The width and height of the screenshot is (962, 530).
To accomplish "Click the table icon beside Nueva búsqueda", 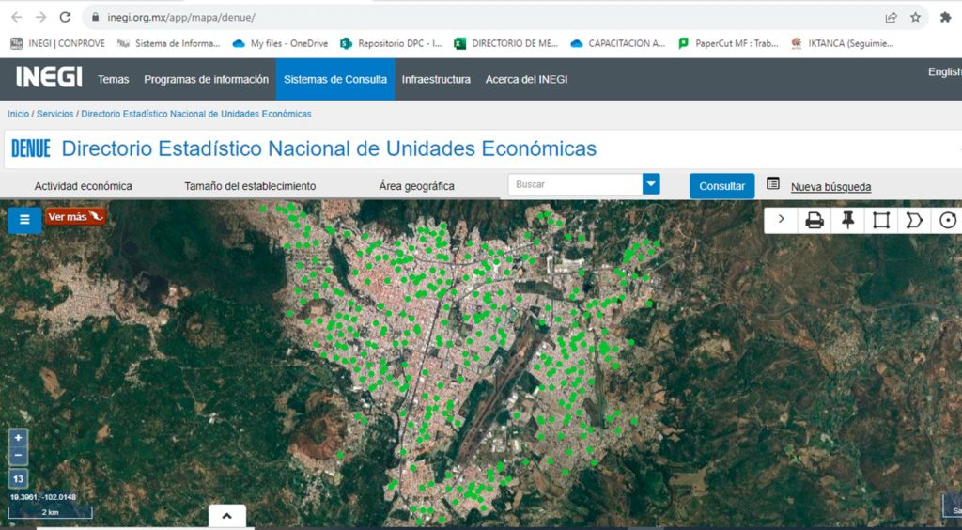I will (773, 183).
